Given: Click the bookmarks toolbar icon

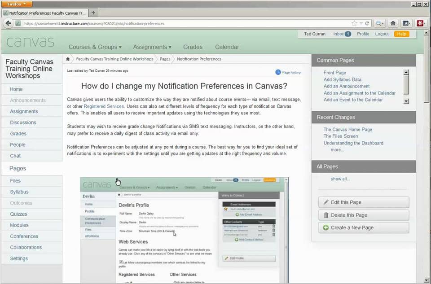Looking at the screenshot, I should (x=407, y=23).
